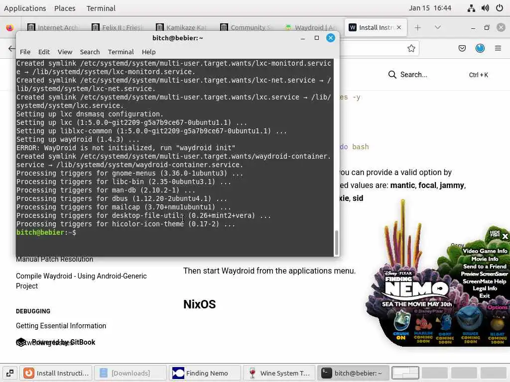The image size is (510, 382).
Task: Switch to Downloads taskbar item
Action: coord(130,373)
